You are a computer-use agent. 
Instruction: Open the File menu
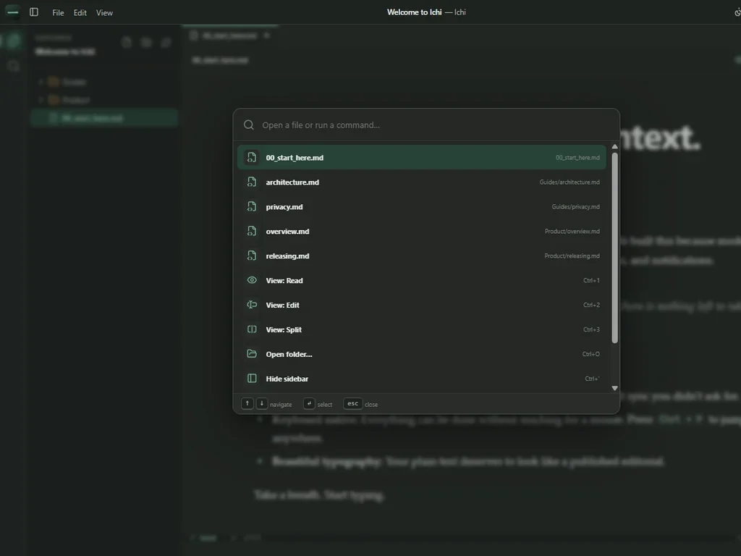coord(58,13)
